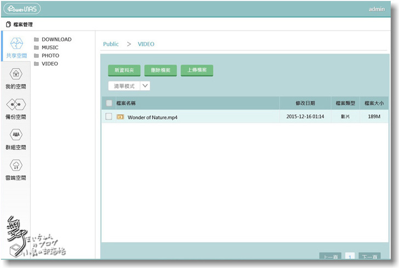The width and height of the screenshot is (399, 268).
Task: Open the admin user menu
Action: (x=377, y=9)
